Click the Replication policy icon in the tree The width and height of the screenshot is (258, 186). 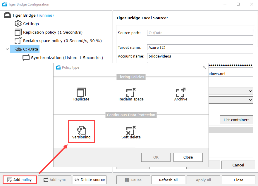(18, 32)
